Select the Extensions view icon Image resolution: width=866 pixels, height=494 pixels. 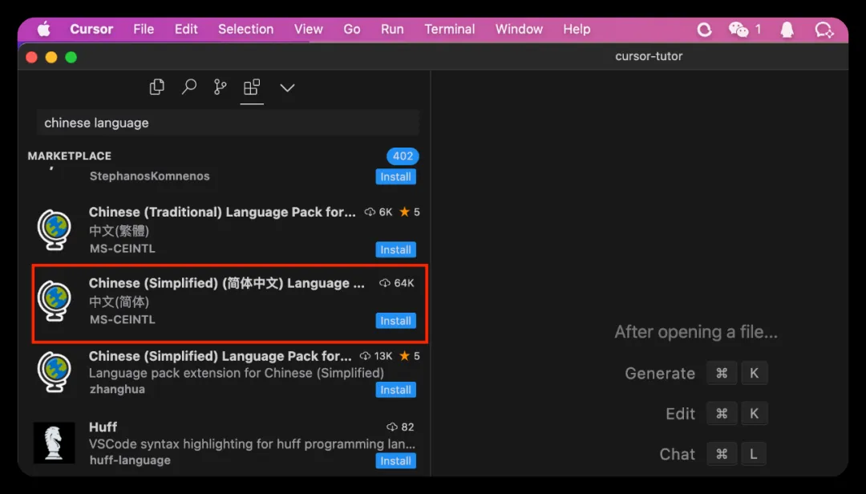(252, 87)
